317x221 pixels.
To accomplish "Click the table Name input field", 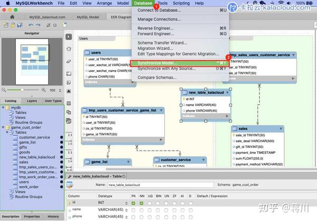I will tap(161, 185).
